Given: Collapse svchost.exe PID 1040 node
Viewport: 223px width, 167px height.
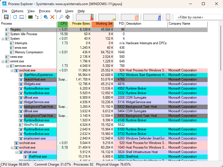Looking at the screenshot, I should click(12, 147).
